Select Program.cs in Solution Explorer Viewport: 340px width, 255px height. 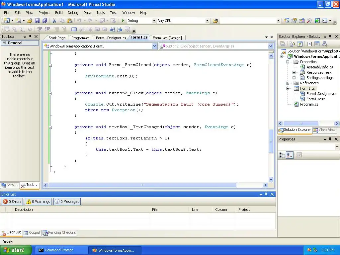tap(309, 104)
